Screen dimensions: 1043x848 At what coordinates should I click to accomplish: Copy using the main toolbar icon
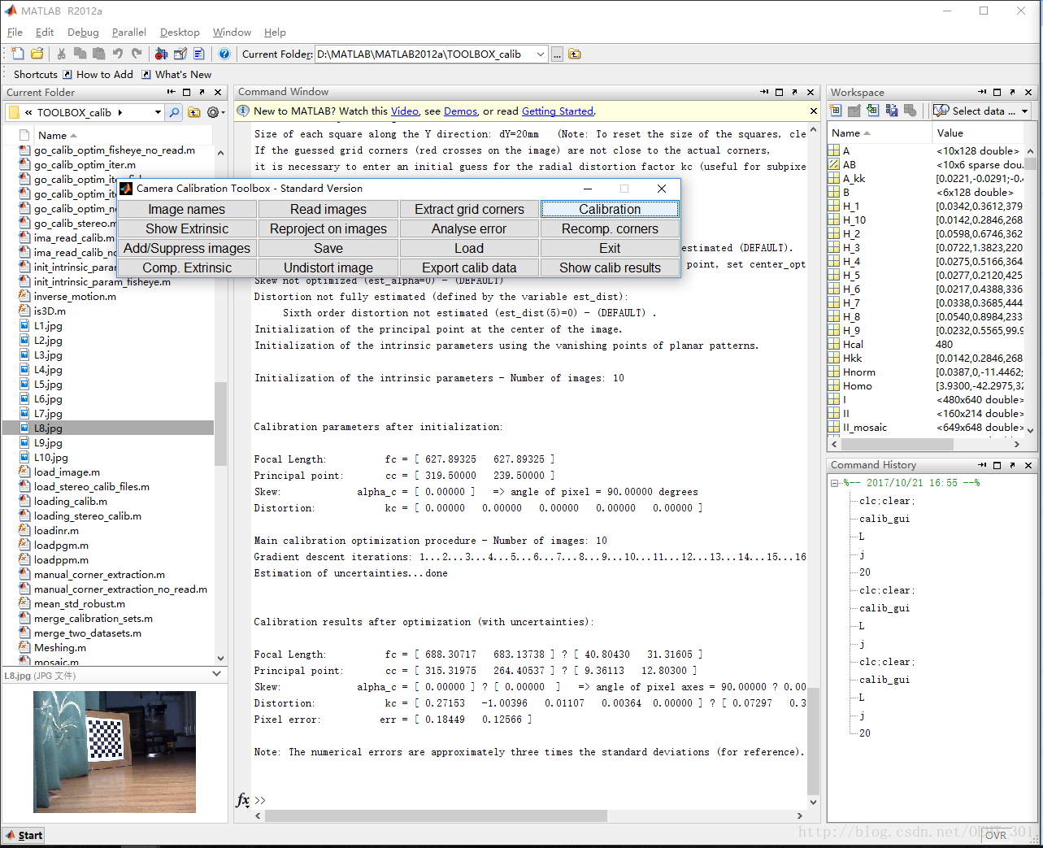tap(80, 54)
